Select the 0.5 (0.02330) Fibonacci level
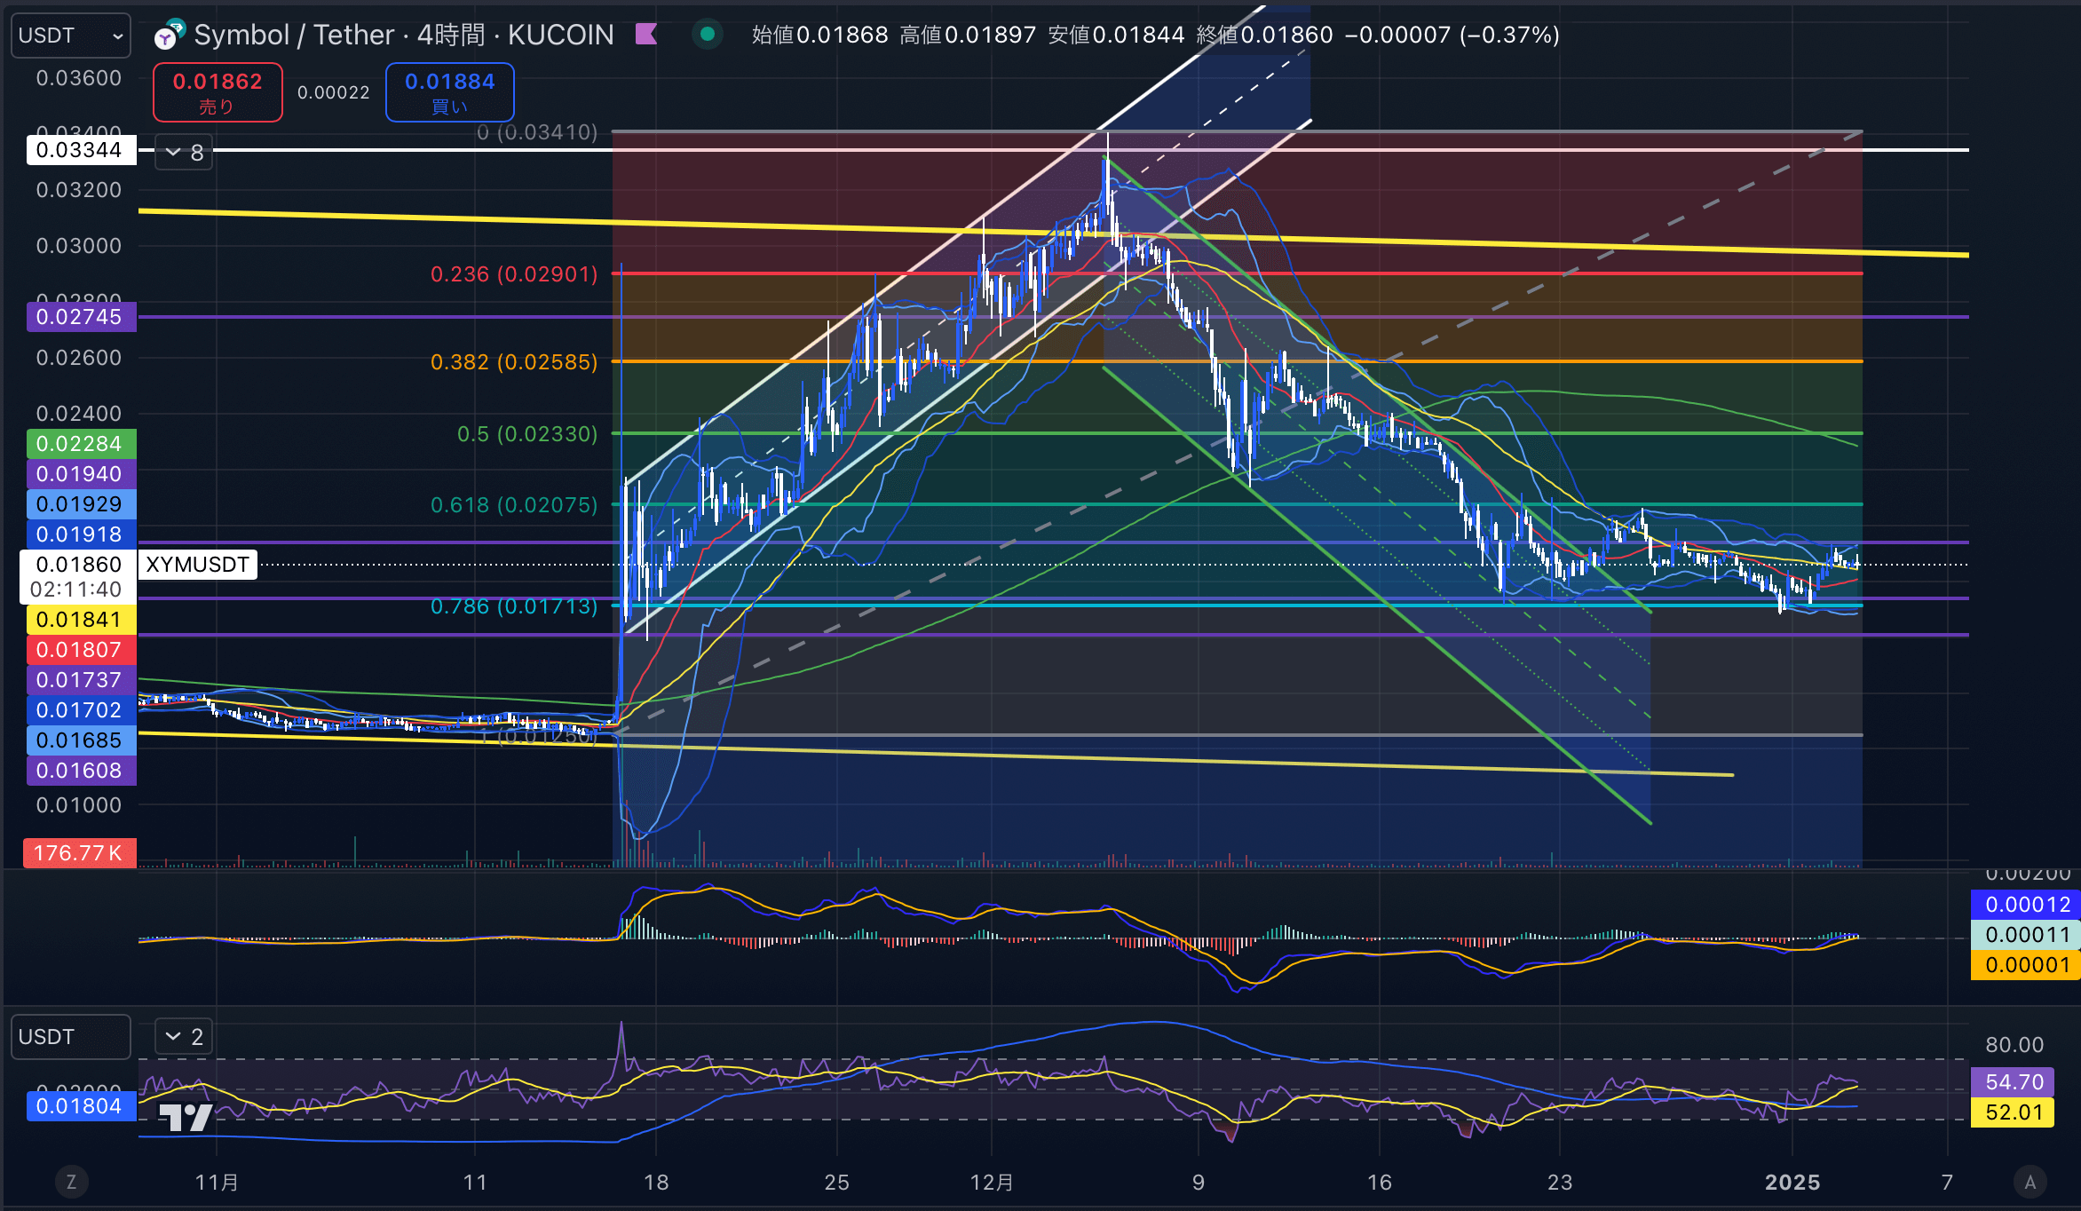 (527, 434)
